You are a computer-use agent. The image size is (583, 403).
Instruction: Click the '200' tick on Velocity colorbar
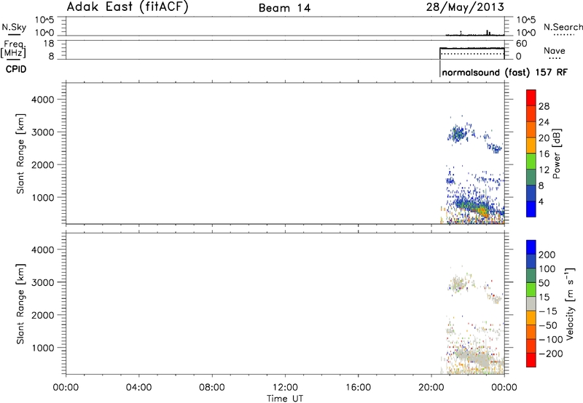coord(547,255)
